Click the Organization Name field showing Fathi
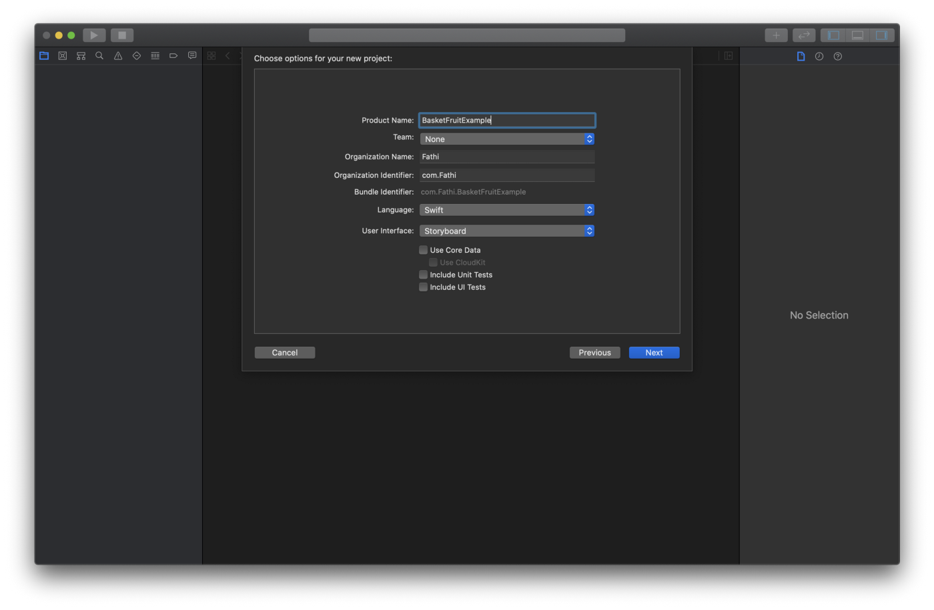 (x=507, y=156)
